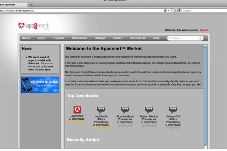
Task: Open the Contact Us menu item
Action: point(138,38)
